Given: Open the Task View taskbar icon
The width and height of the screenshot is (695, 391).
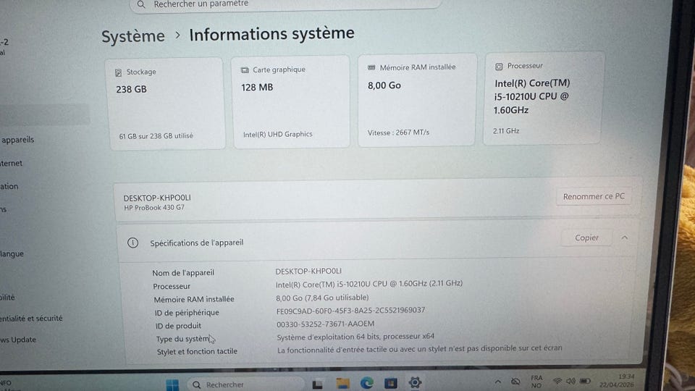Looking at the screenshot, I should tap(317, 384).
